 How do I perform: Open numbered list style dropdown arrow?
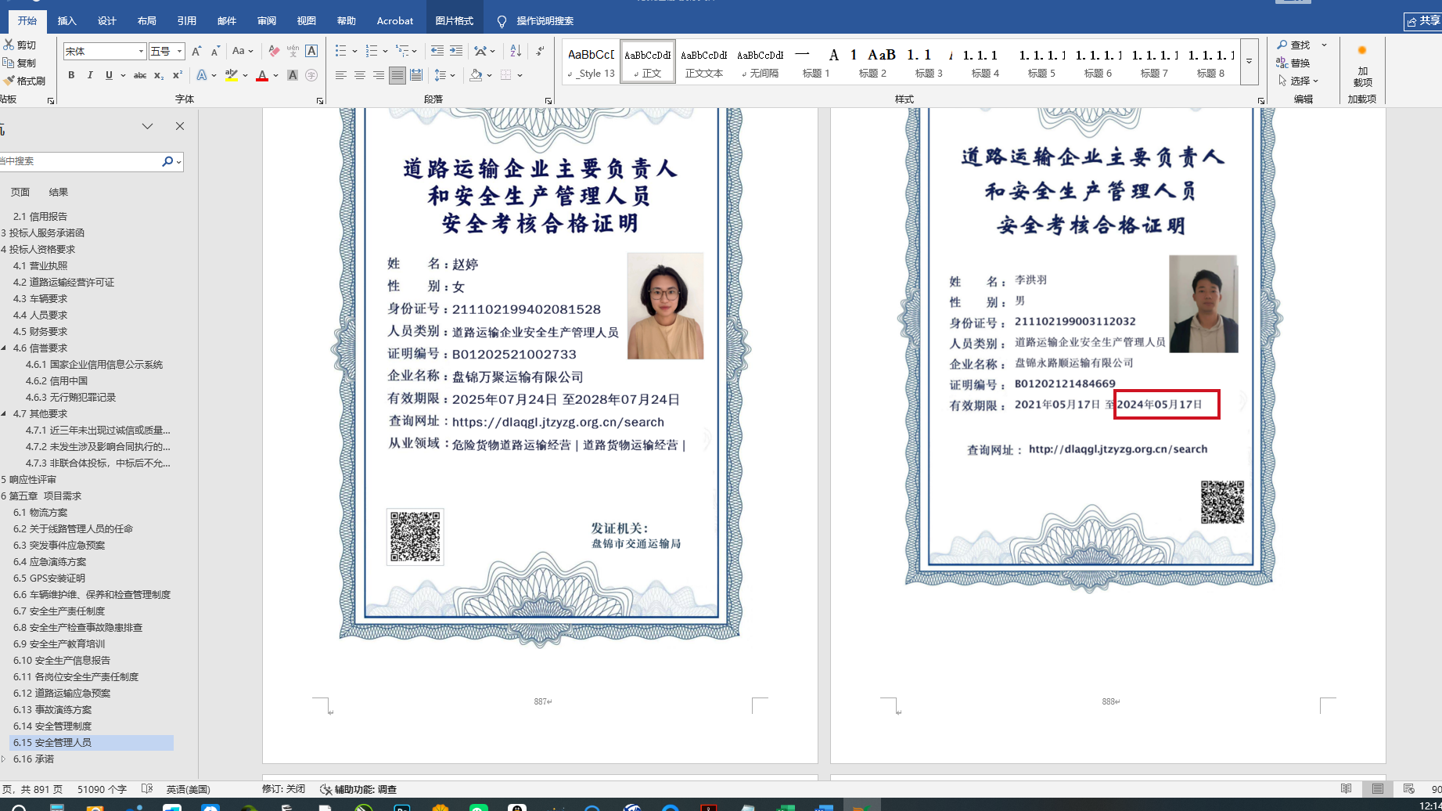click(x=385, y=52)
